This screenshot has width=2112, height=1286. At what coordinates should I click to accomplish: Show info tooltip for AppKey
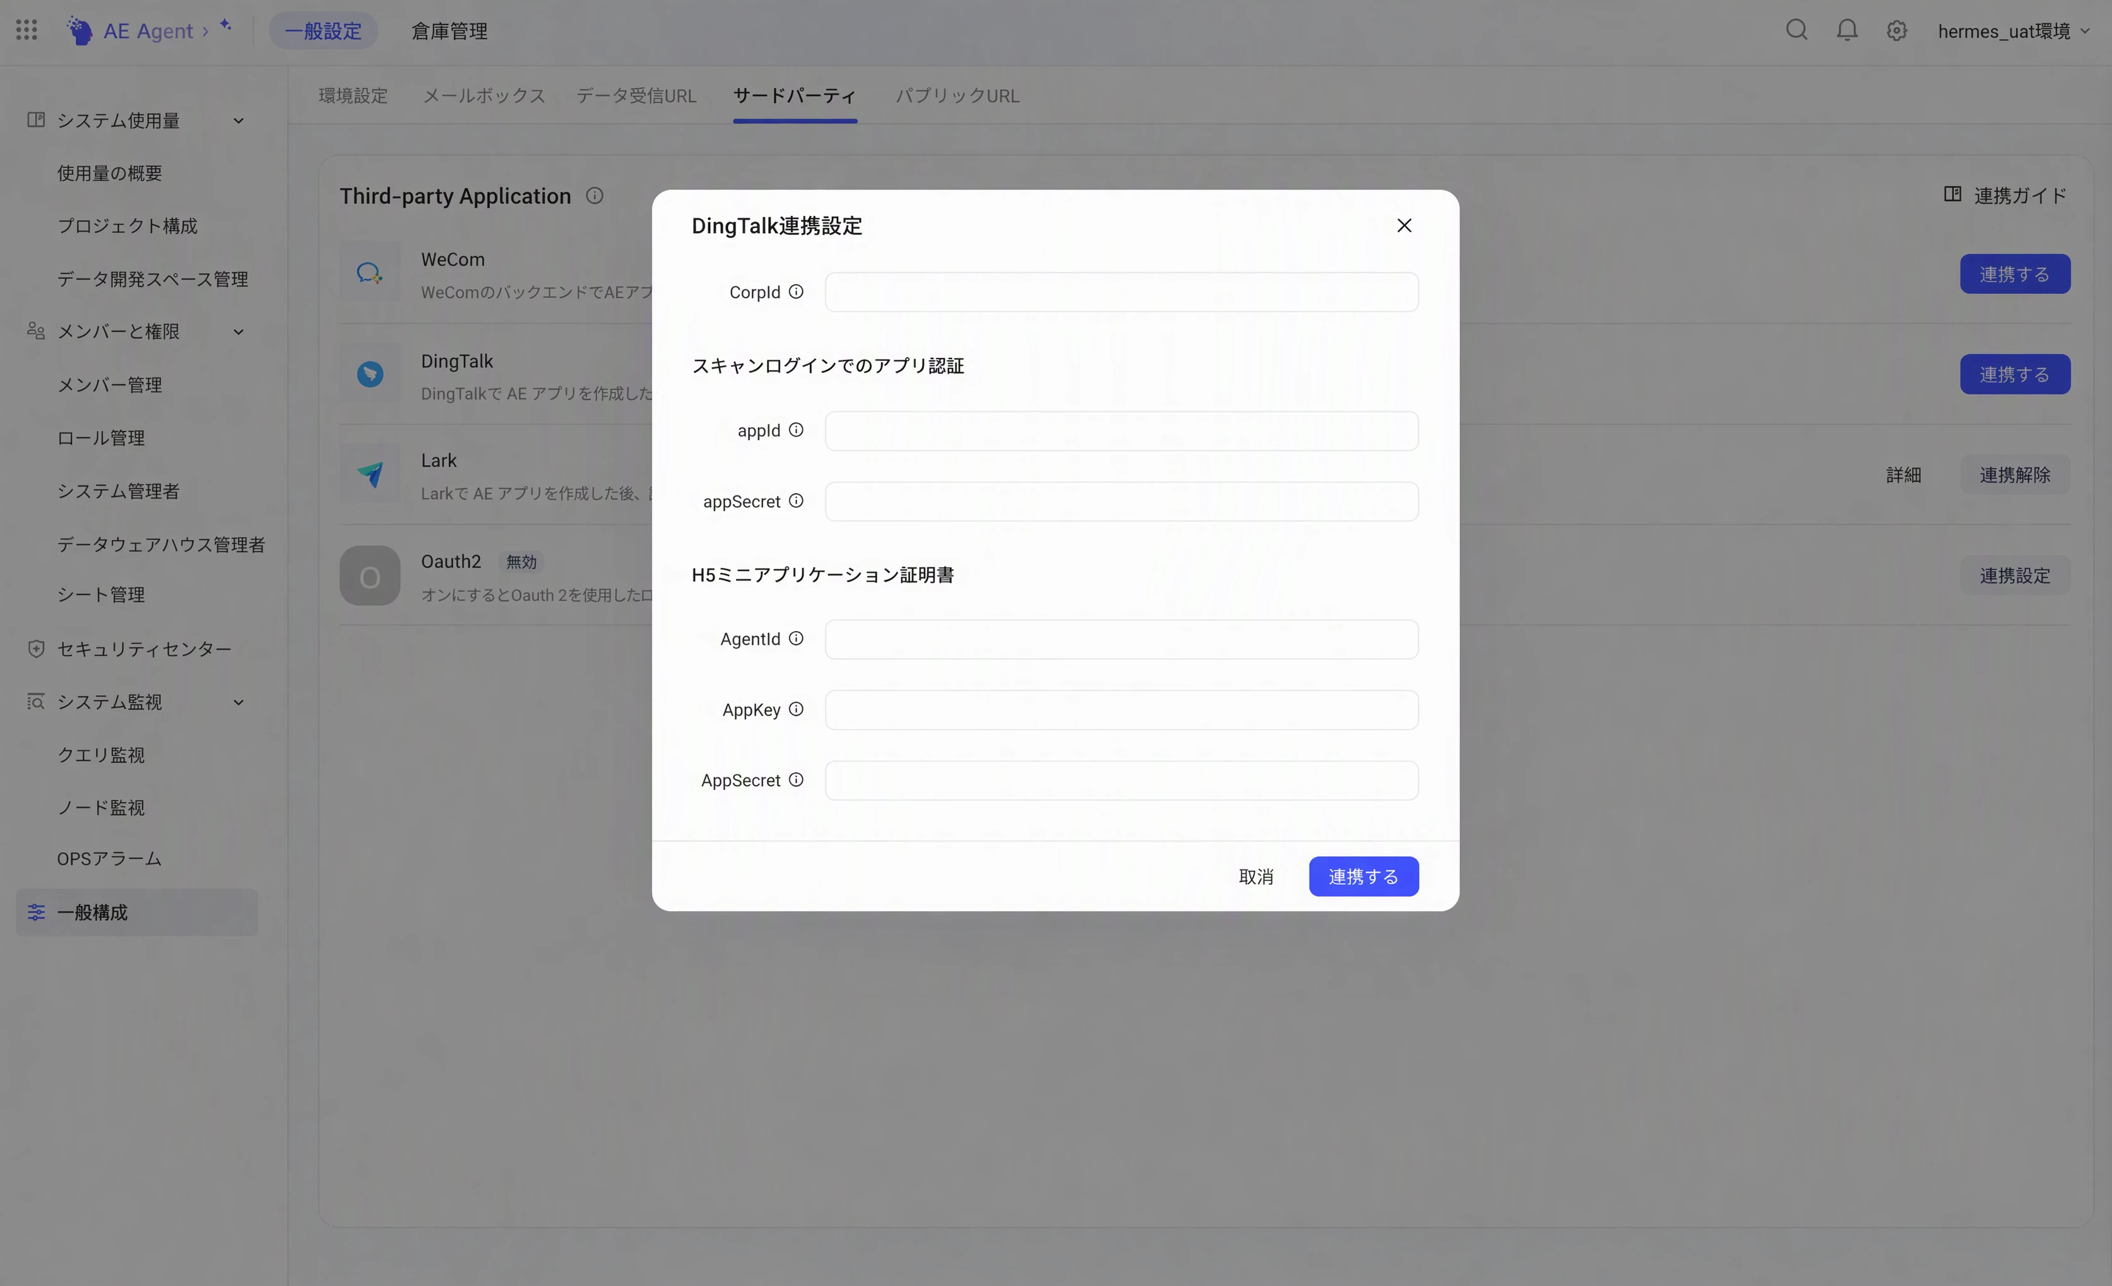click(x=797, y=709)
